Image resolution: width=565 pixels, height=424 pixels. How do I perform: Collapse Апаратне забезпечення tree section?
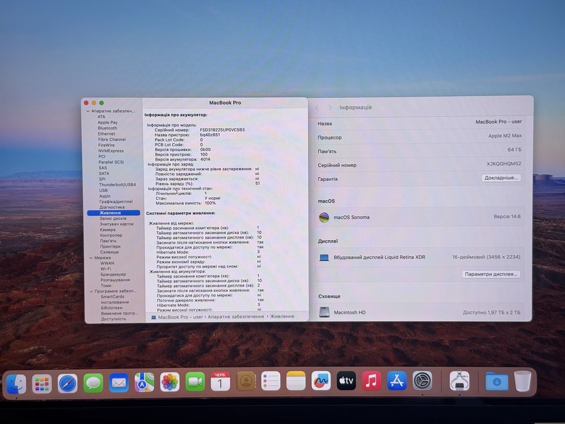pos(88,111)
